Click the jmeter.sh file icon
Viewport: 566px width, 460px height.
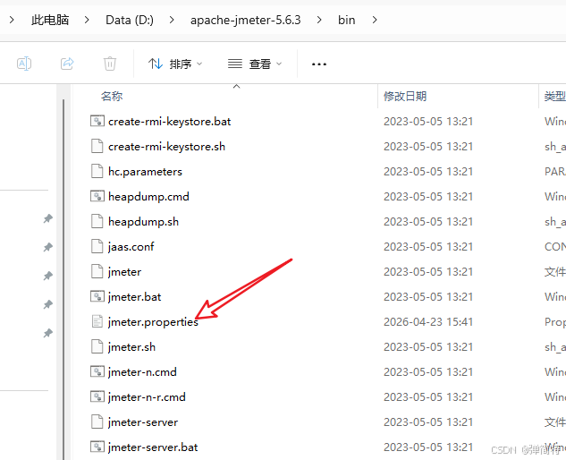[97, 346]
